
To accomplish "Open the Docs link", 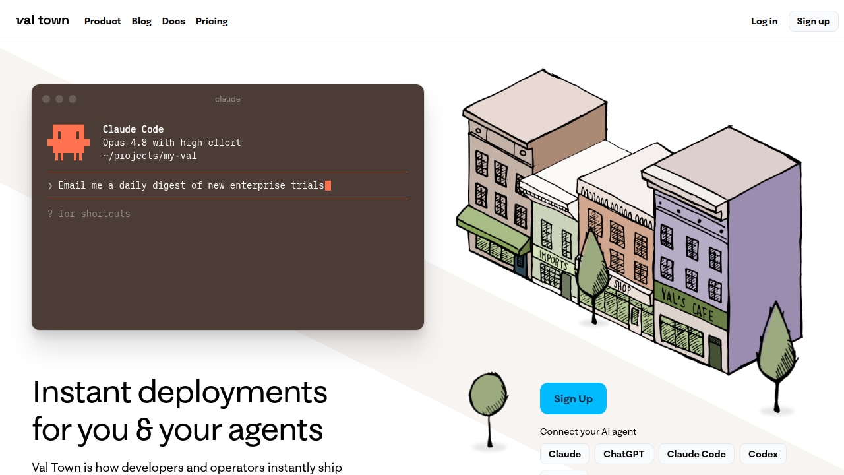I will coord(173,21).
